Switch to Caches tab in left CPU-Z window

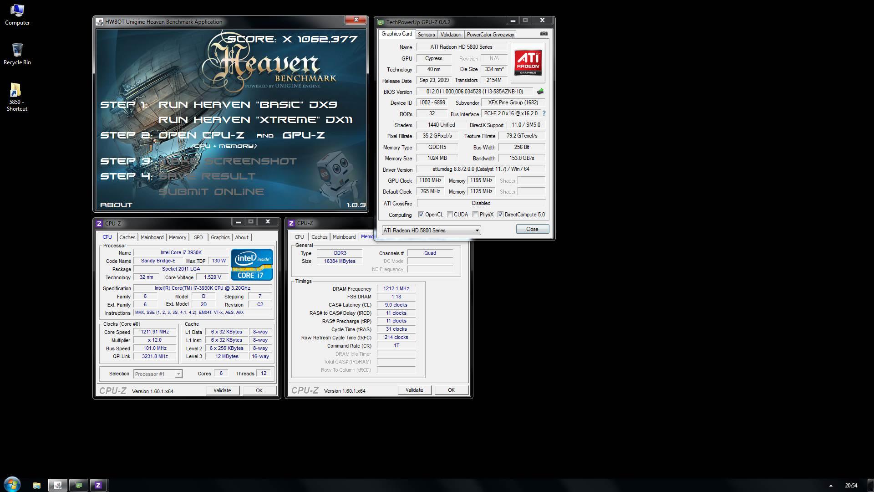pos(127,237)
